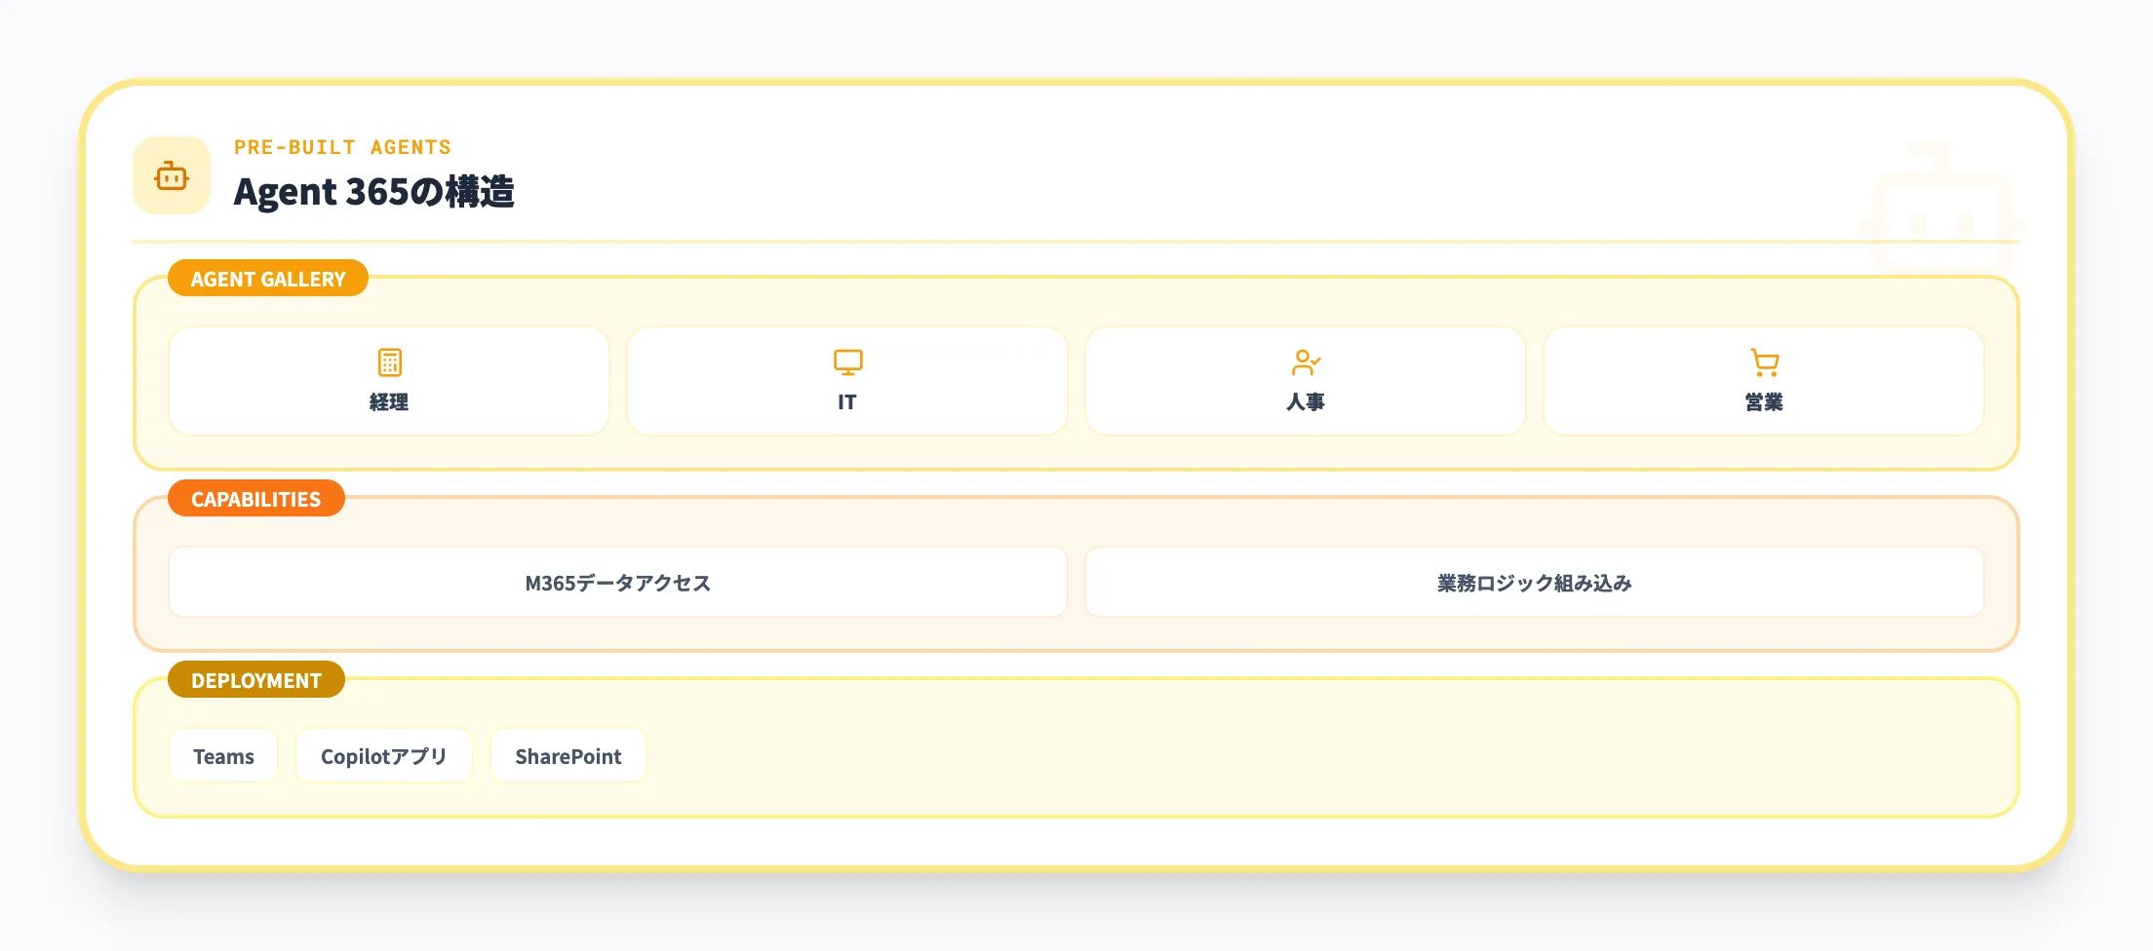Viewport: 2153px width, 951px height.
Task: Click the PRE-BUILT AGENTS heading text
Action: [x=342, y=147]
